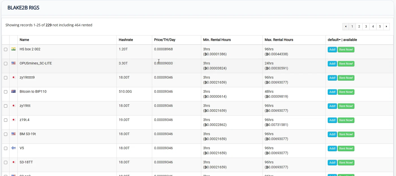This screenshot has width=396, height=176.
Task: Click the India flag beside HS box 2 002
Action: [x=13, y=49]
